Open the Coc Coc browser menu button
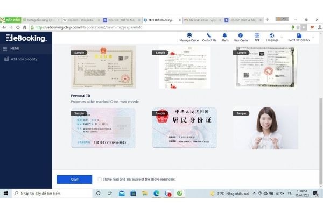The image size is (323, 215). 11,20
